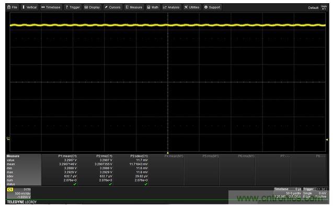Click the Undo icon at top right
Viewport: 333px width, 206px height.
pyautogui.click(x=324, y=7)
